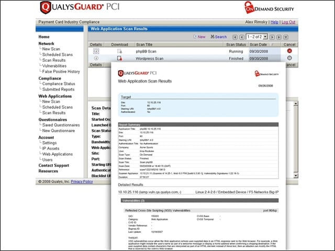Go to first page of results
Viewport: 335px width, 251px height.
click(x=235, y=37)
